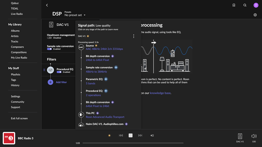Open TIDAL in the sidebar
This screenshot has height=147, width=262.
coord(14,8)
